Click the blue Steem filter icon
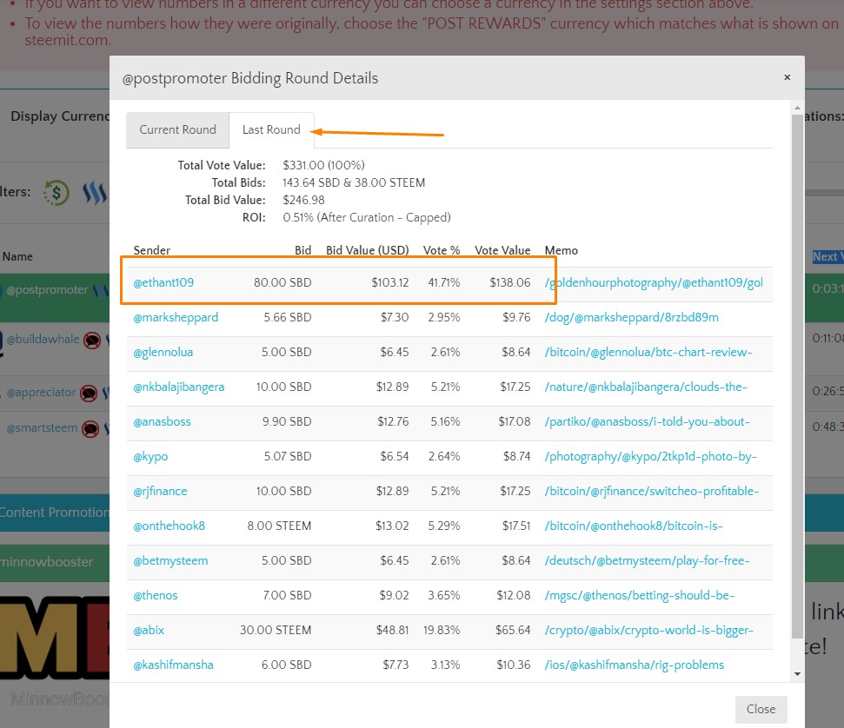844x728 pixels. 96,193
